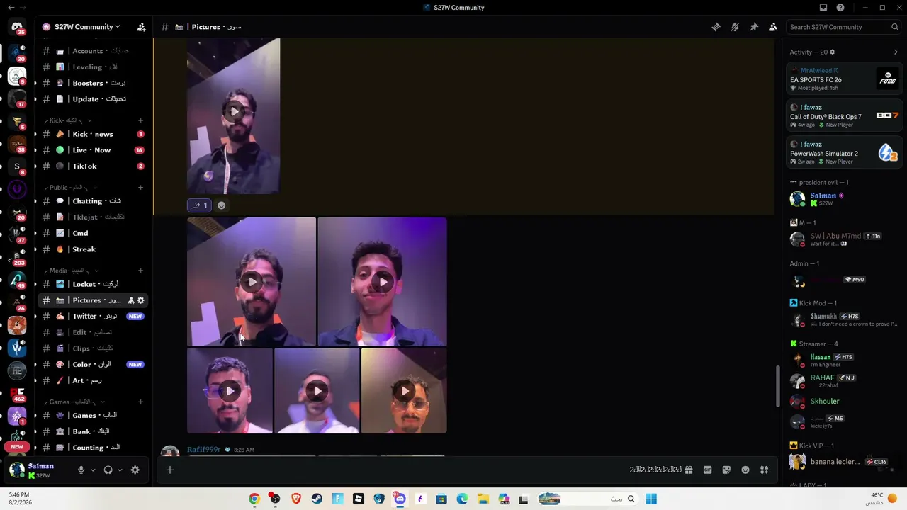The image size is (907, 510).
Task: Open microphone input options arrow
Action: click(x=92, y=470)
